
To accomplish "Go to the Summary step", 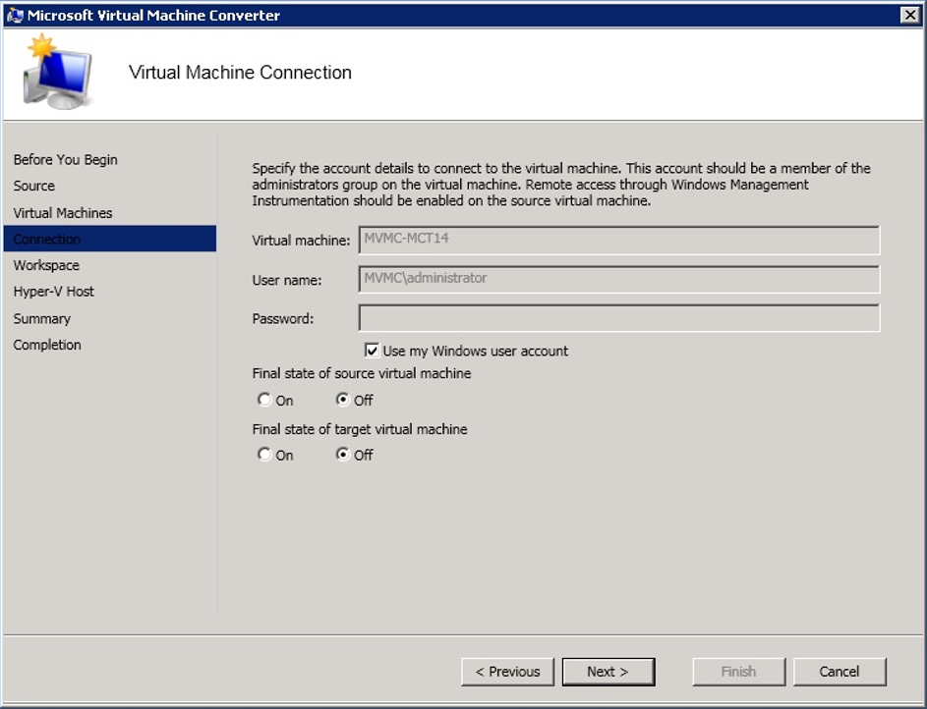I will 42,318.
